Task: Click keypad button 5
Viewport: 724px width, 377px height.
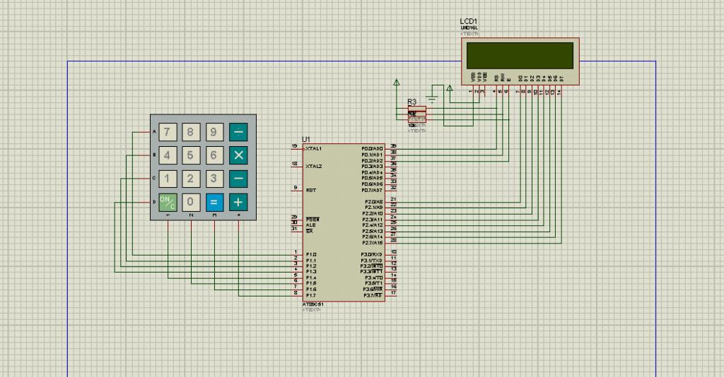Action: tap(191, 155)
